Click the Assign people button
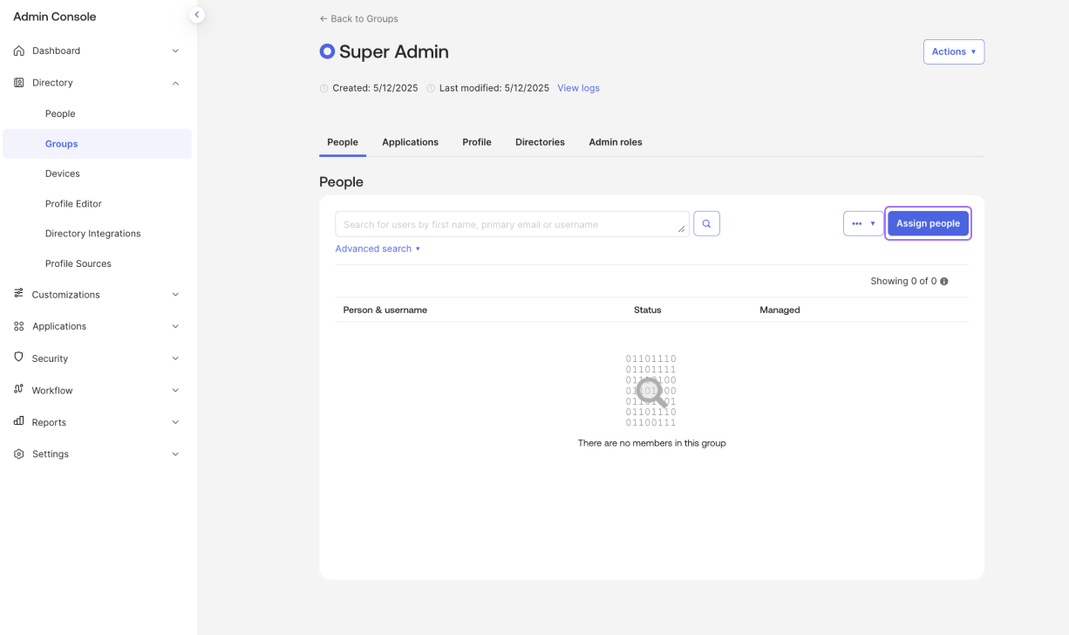The width and height of the screenshot is (1069, 635). (928, 224)
